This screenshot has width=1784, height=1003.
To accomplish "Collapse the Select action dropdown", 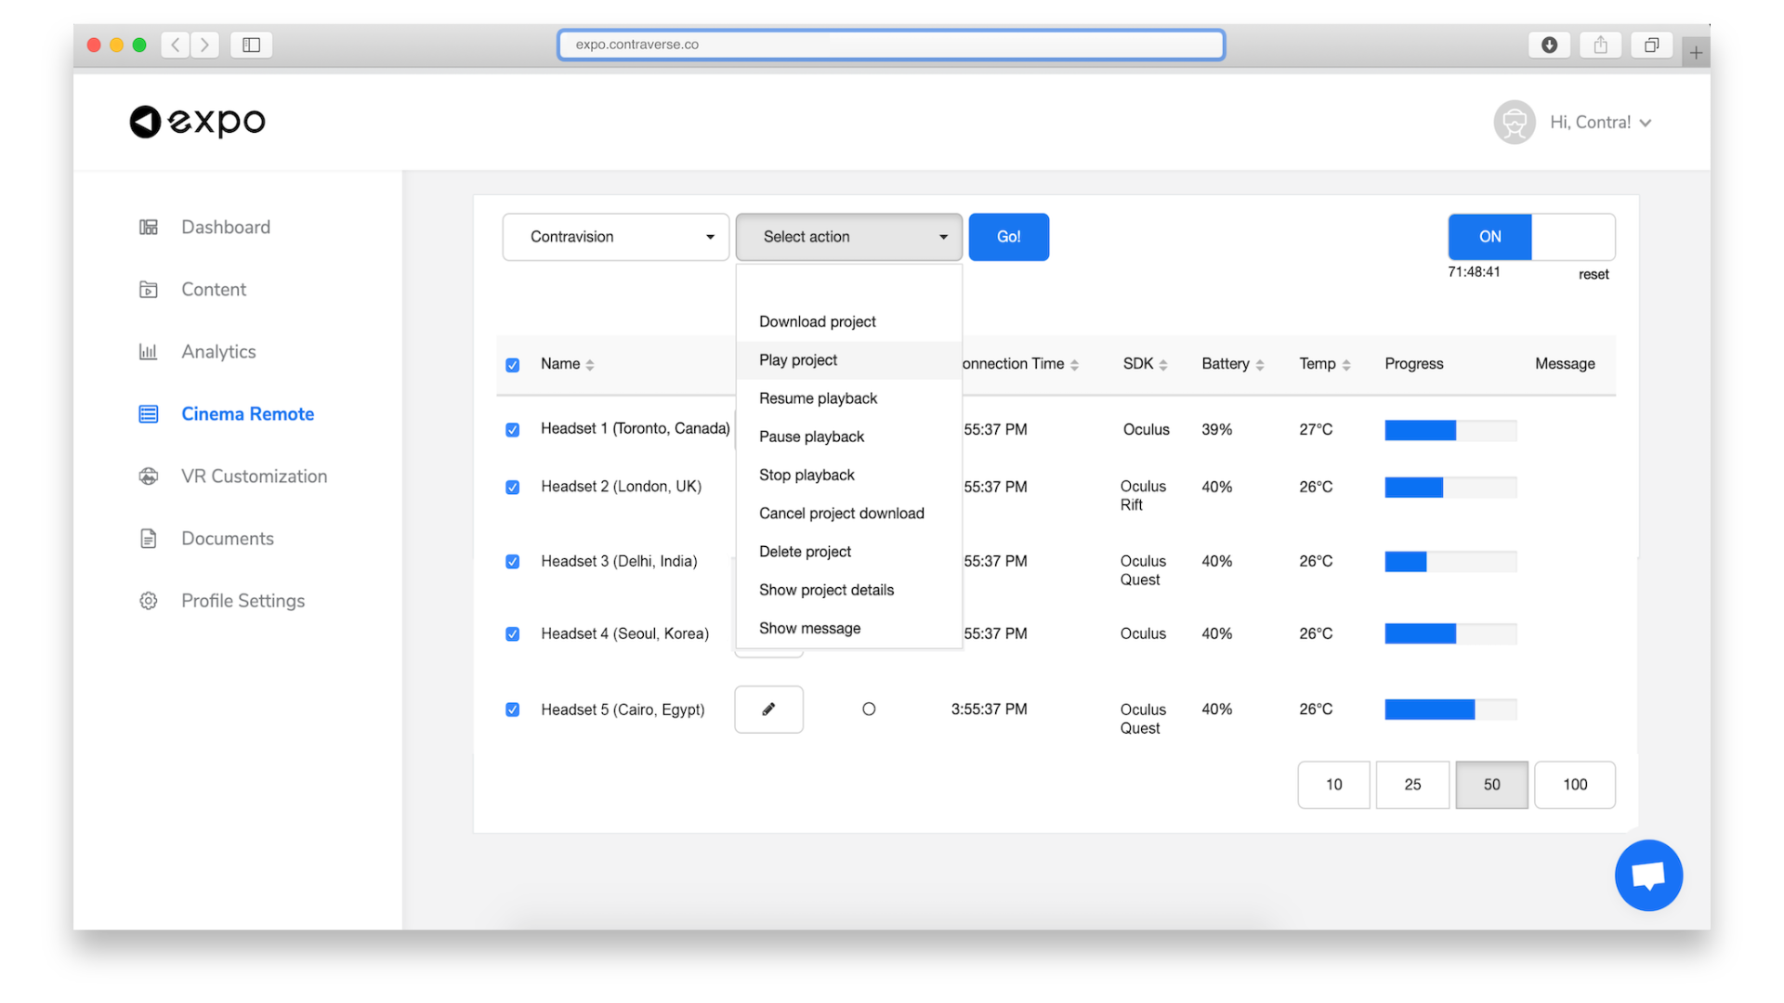I will click(x=848, y=237).
